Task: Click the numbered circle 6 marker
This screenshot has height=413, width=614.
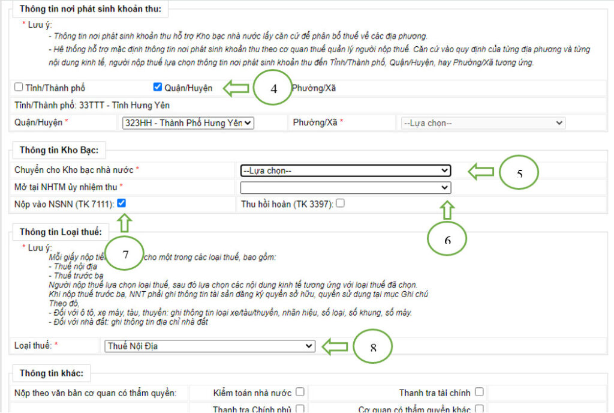Action: coord(447,238)
